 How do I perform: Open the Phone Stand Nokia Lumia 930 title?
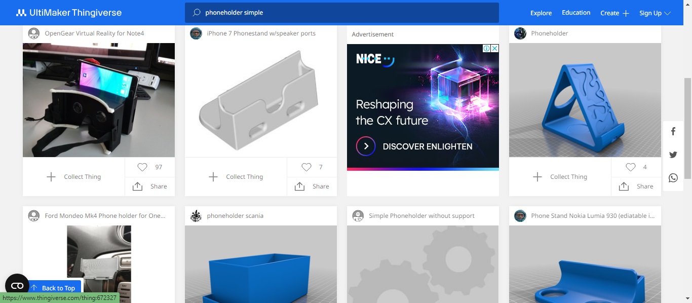pyautogui.click(x=593, y=216)
